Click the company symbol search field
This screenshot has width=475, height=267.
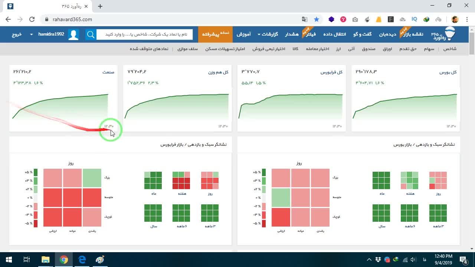click(145, 34)
